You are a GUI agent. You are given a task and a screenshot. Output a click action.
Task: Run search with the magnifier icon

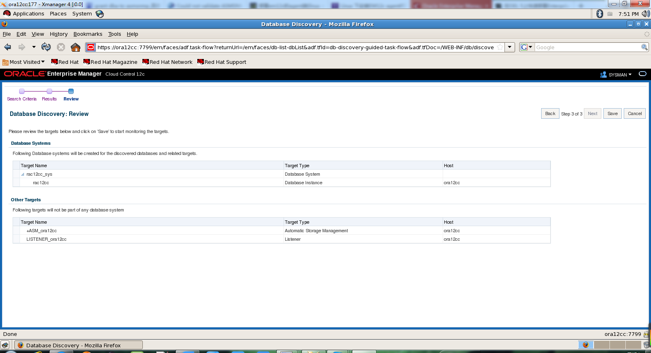[x=644, y=47]
